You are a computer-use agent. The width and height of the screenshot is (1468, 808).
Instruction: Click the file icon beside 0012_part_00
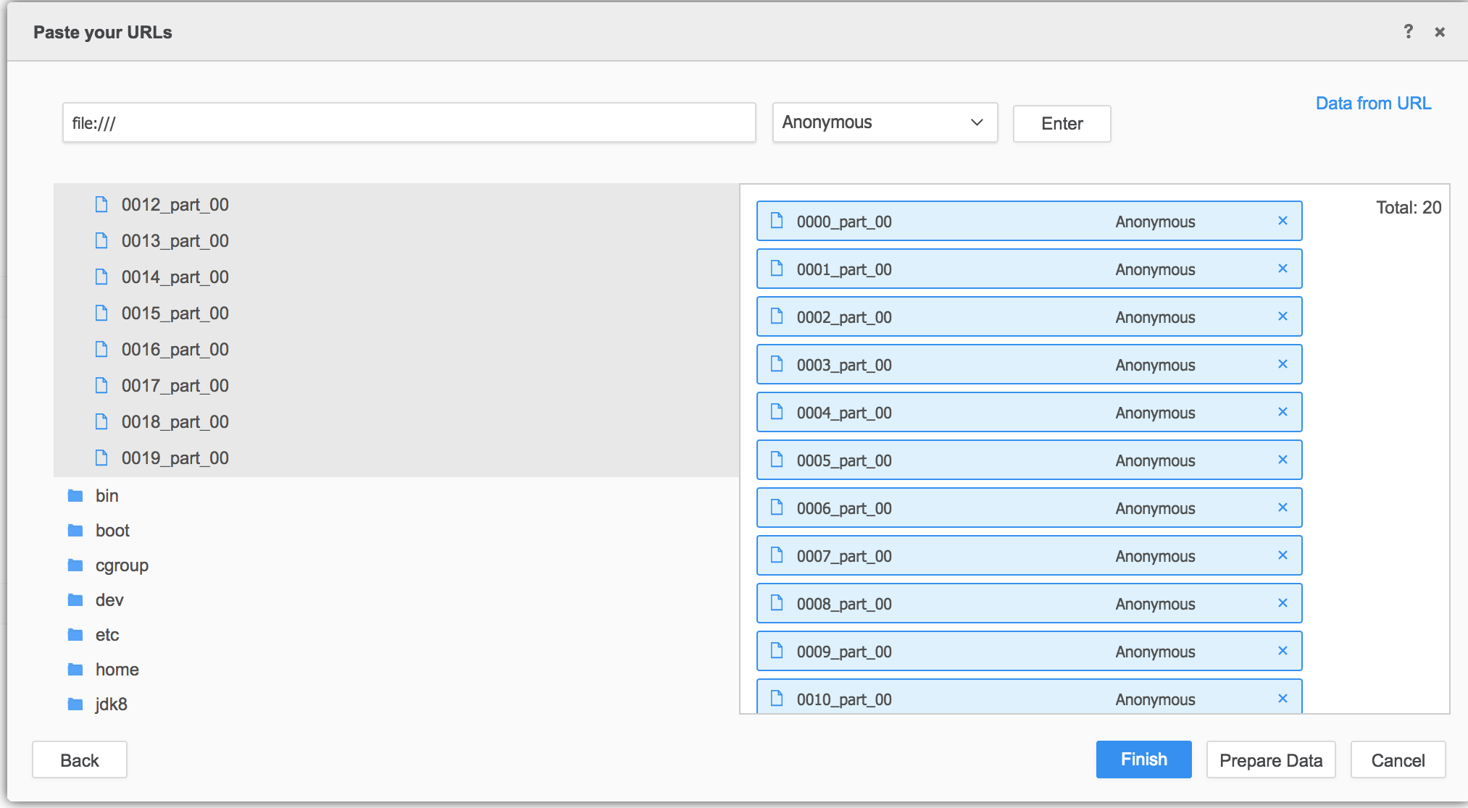(101, 204)
